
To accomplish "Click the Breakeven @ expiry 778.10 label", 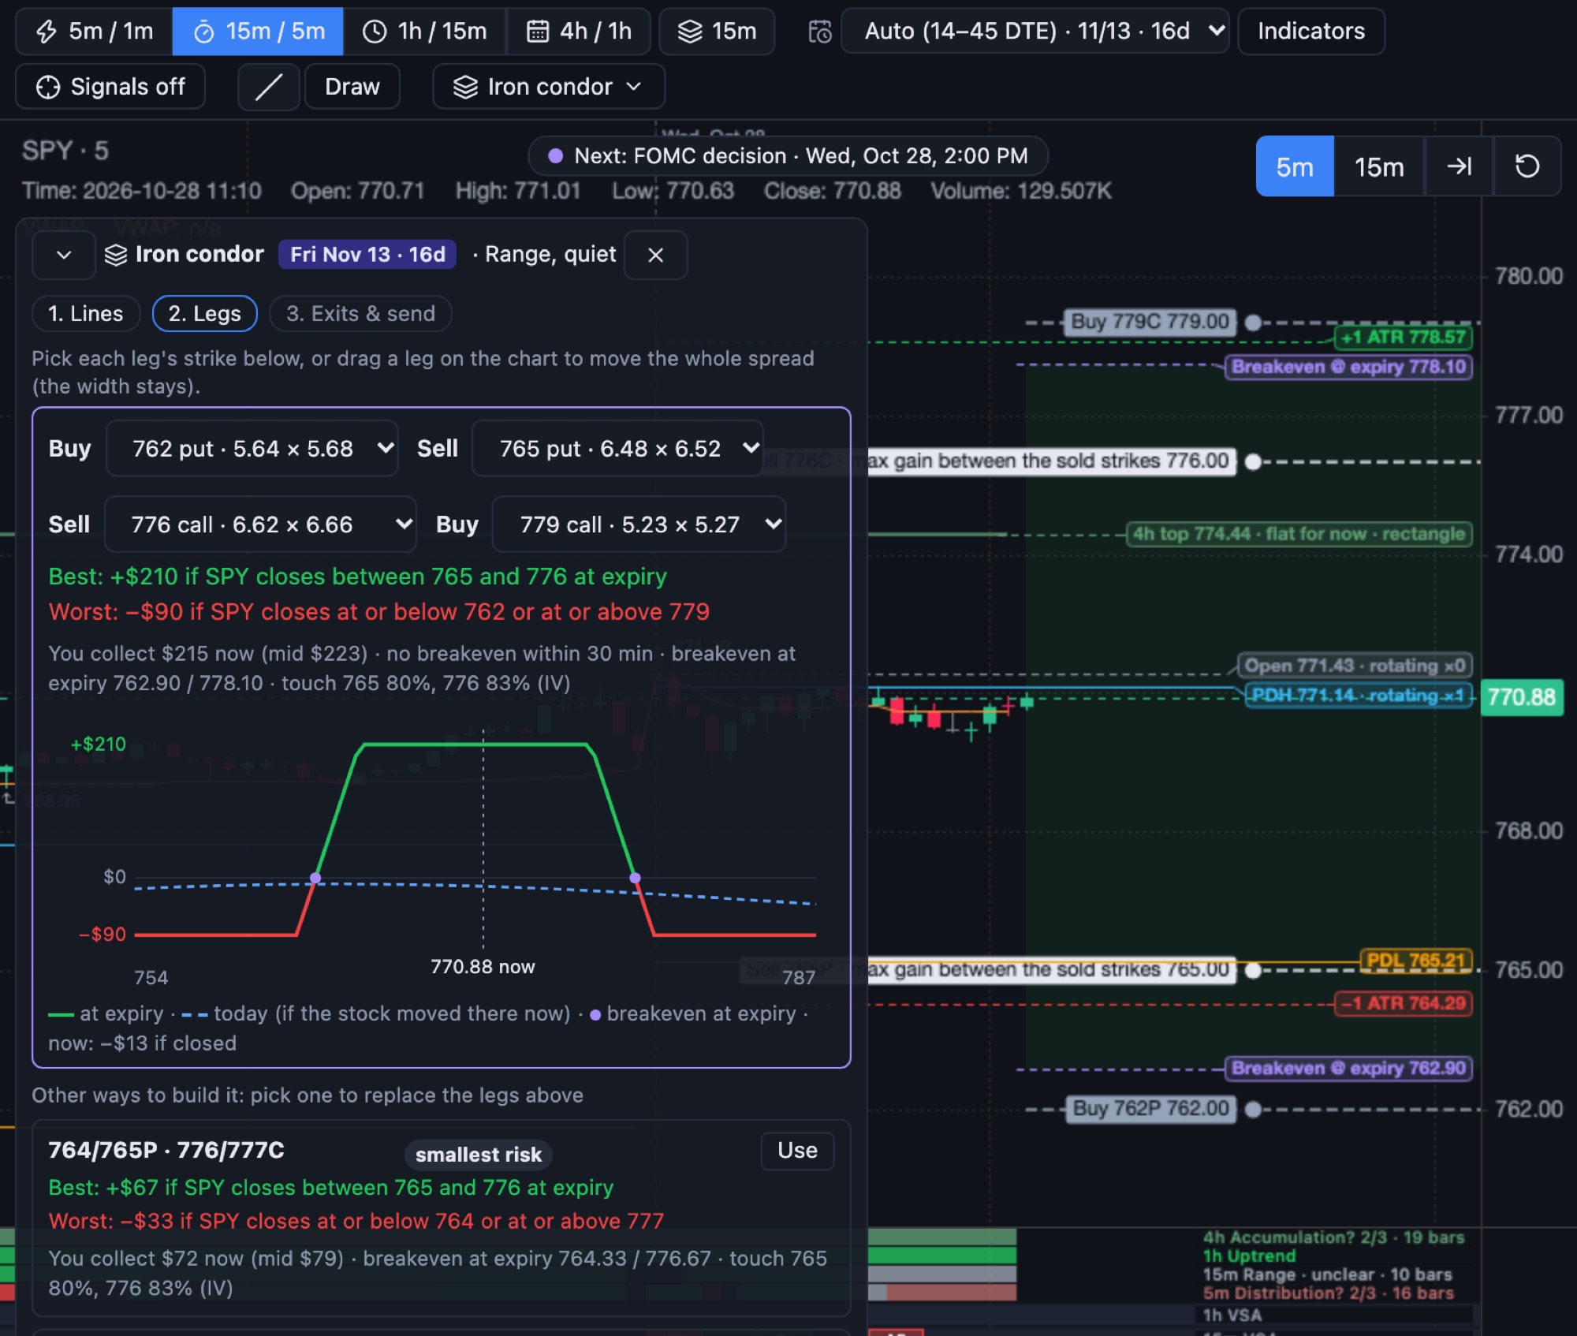I will click(x=1348, y=367).
